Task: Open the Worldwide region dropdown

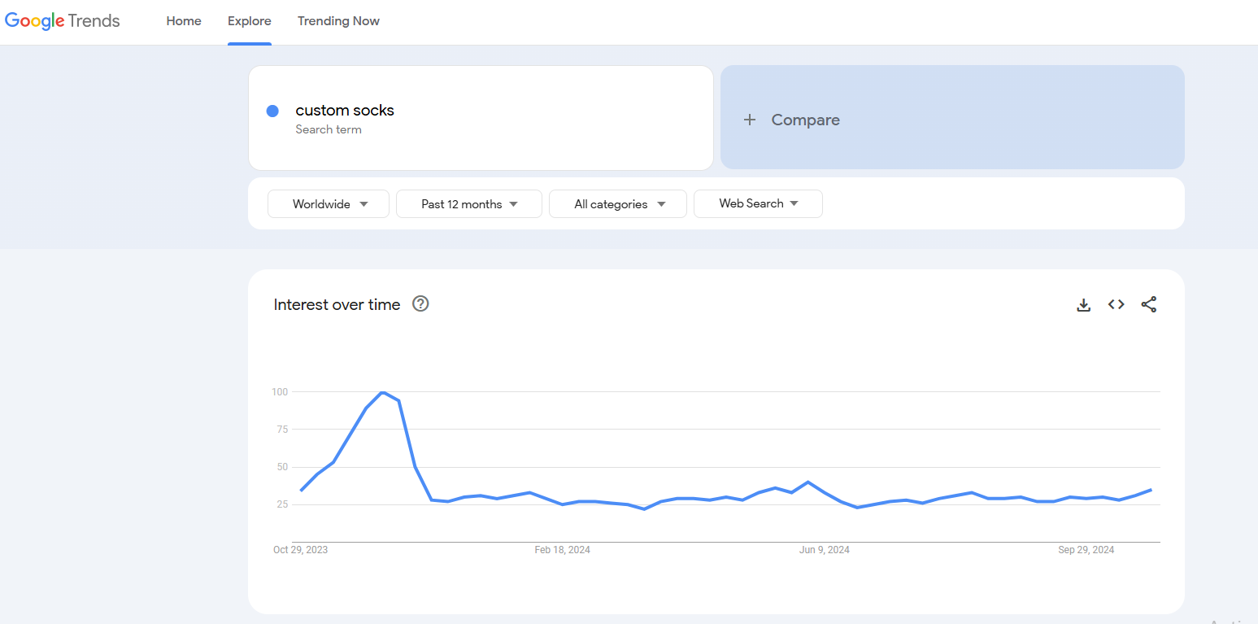Action: click(329, 204)
